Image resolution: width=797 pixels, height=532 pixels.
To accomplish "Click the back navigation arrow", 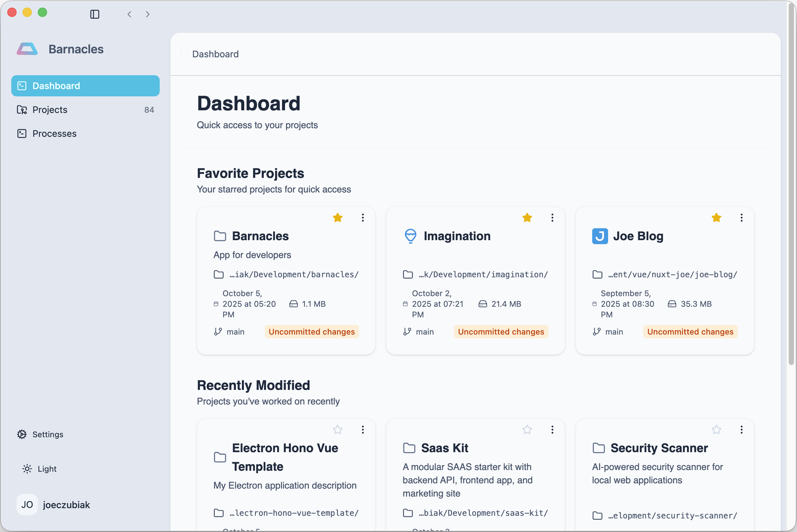I will coord(129,14).
